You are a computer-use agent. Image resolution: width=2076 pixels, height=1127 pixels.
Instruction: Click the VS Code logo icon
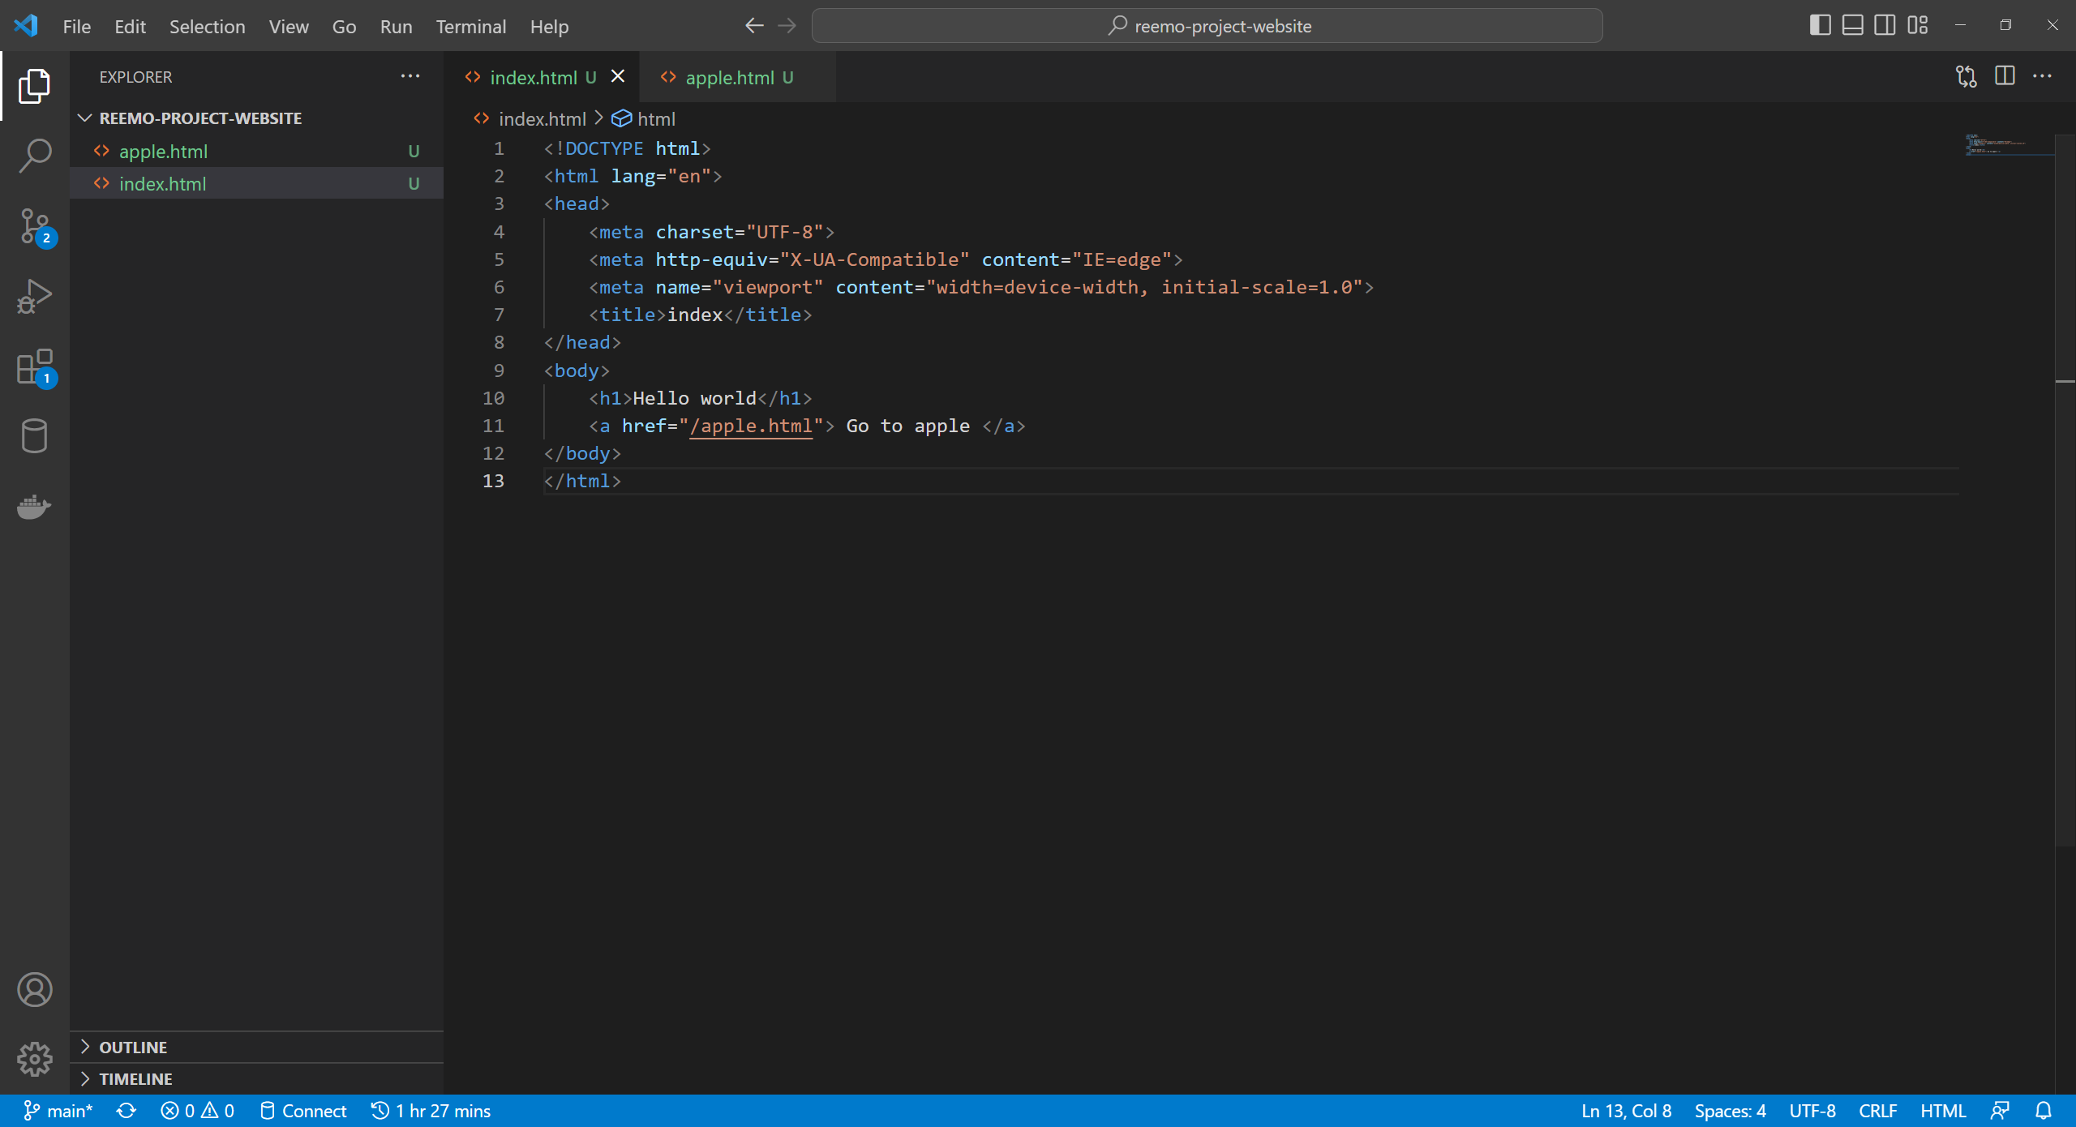tap(26, 25)
